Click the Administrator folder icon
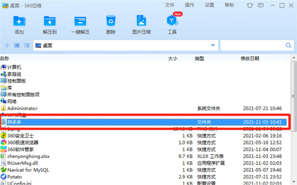Screen dimensions: 297x185 [3, 108]
